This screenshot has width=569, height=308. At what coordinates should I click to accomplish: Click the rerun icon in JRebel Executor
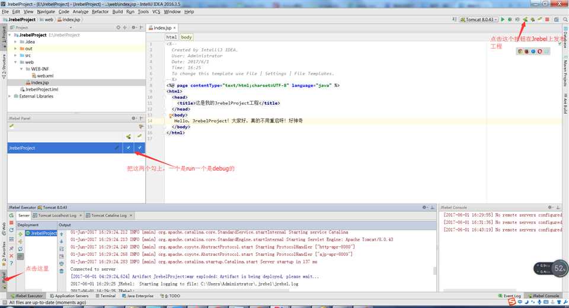[11, 216]
